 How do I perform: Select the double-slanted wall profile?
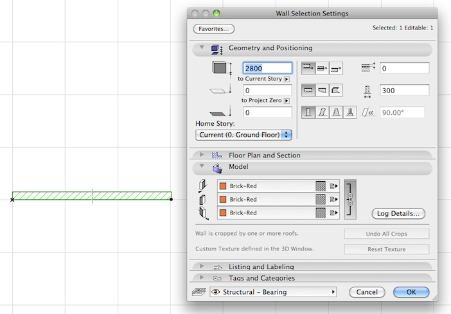click(335, 112)
